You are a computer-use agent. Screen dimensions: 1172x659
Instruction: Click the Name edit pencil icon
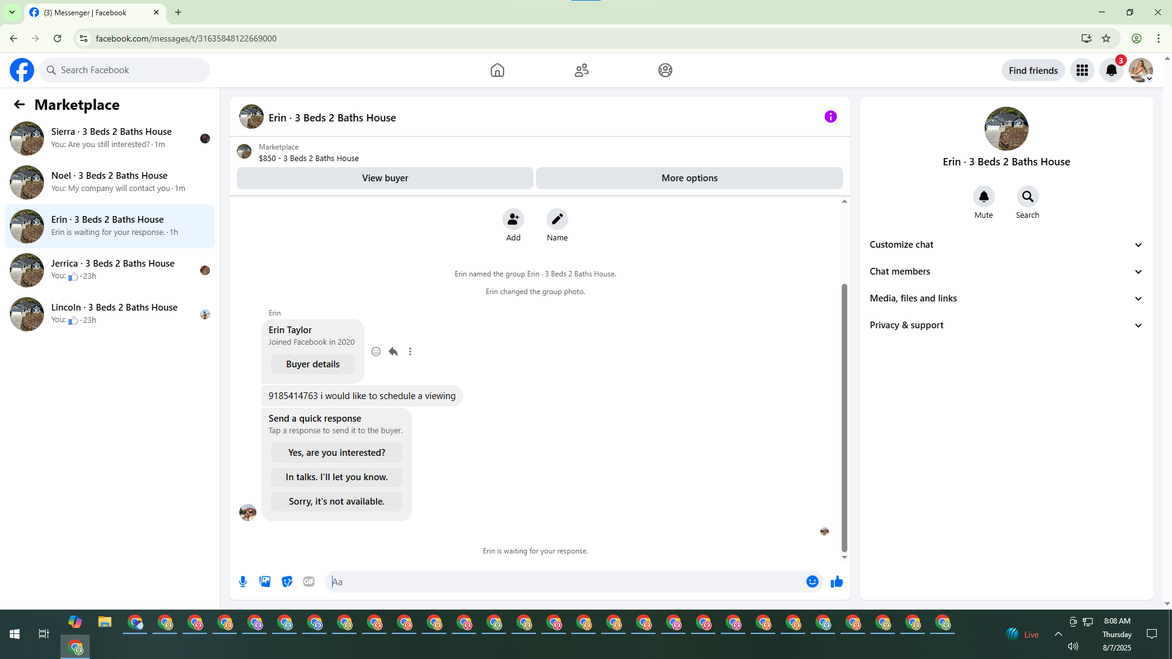pyautogui.click(x=557, y=219)
